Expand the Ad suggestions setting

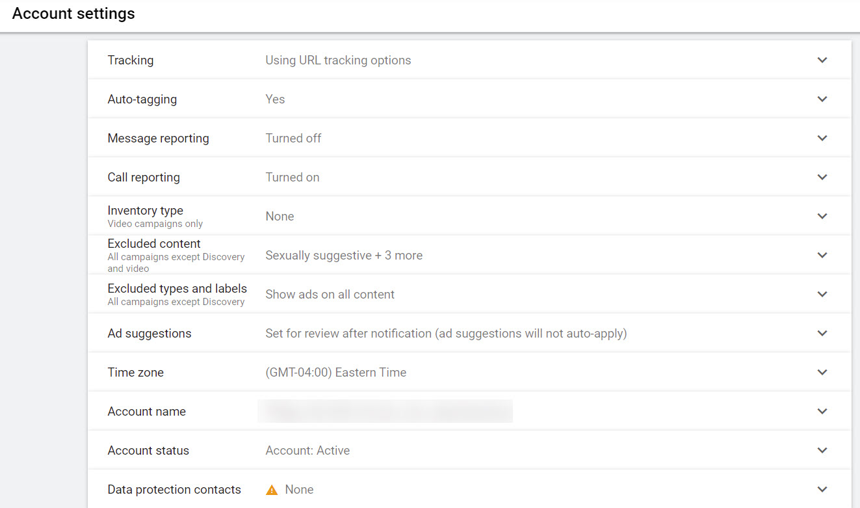coord(822,333)
